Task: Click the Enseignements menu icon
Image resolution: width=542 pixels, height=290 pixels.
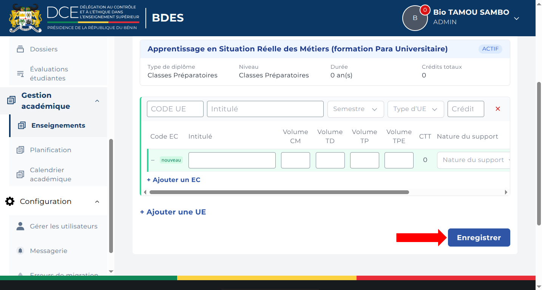Action: [22, 125]
